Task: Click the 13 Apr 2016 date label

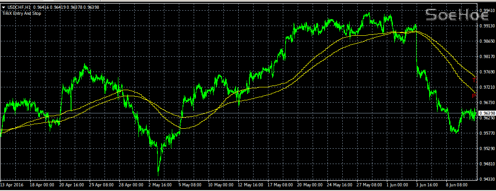Action: 13,184
